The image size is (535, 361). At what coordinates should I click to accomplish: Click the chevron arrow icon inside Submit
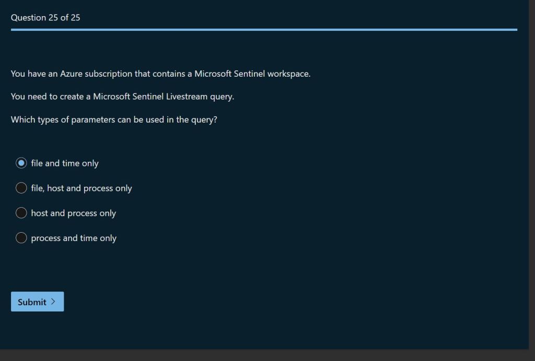coord(54,302)
